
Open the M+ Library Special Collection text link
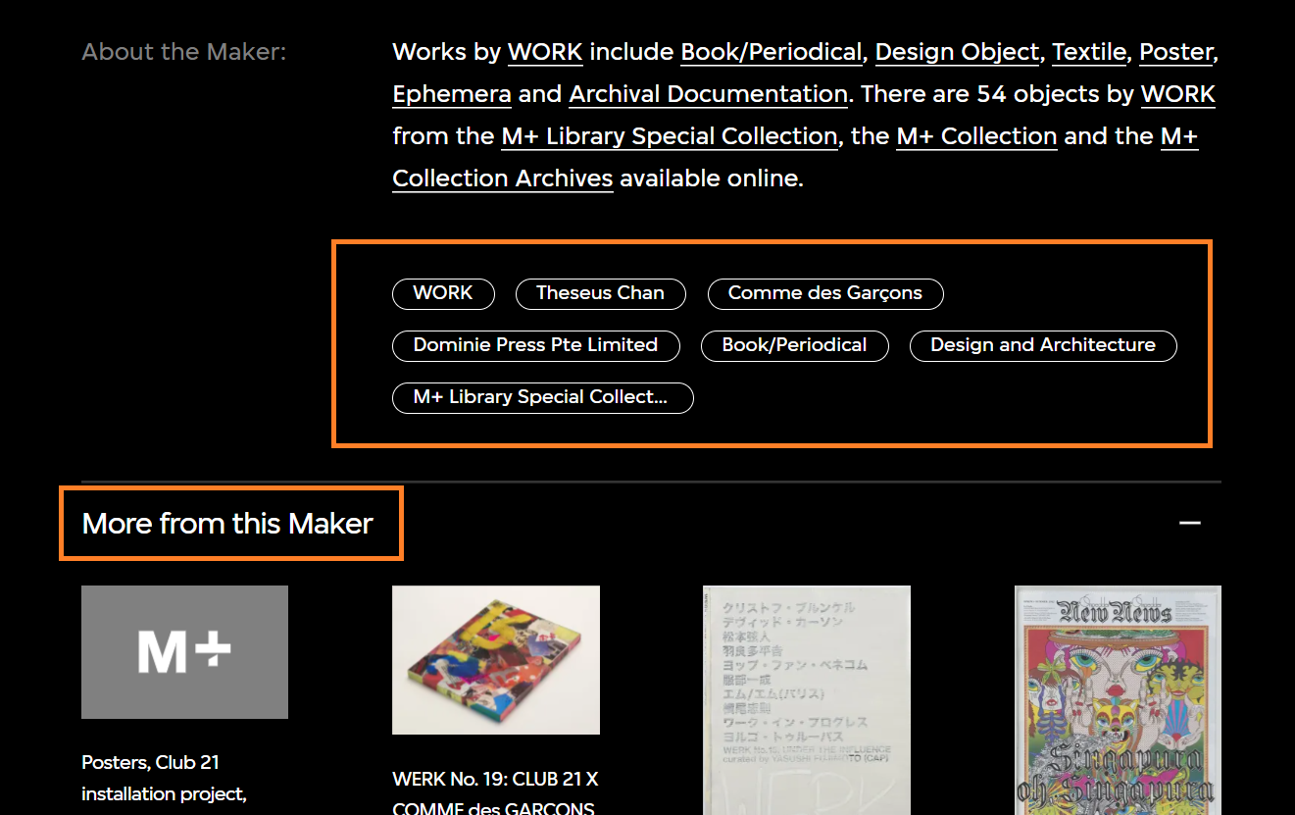(670, 136)
